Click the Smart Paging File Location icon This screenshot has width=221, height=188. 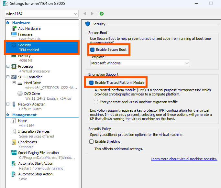(x=14, y=153)
